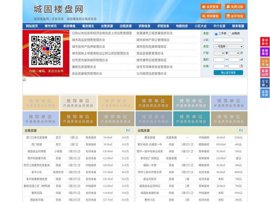This screenshot has width=270, height=202.
Task: Open the 求购信息 nav item
Action: point(144,26)
